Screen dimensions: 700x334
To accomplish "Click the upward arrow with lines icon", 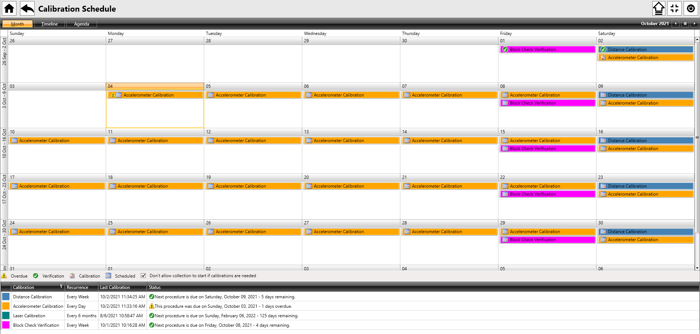I will coord(658,8).
